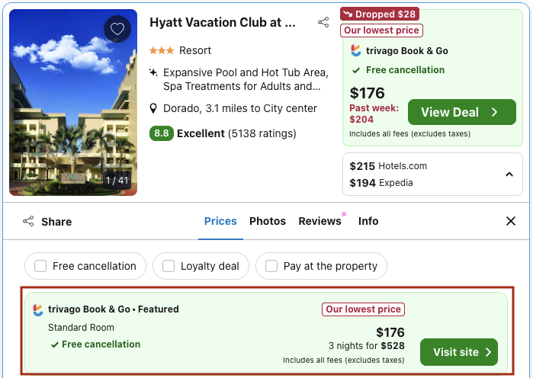Click the Visit site button
This screenshot has width=533, height=378.
pyautogui.click(x=458, y=352)
